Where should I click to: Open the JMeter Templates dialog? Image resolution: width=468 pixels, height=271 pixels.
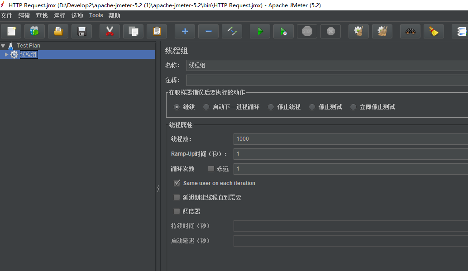[35, 31]
